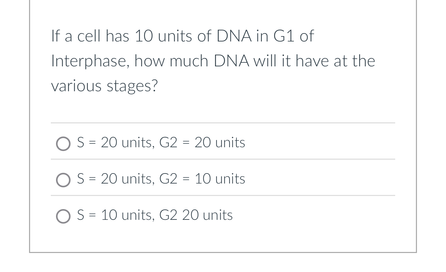The width and height of the screenshot is (446, 272).
Task: Click the circle next to the middle answer
Action: (63, 180)
